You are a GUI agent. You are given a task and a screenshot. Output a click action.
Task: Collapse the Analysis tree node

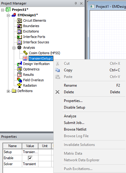tap(14, 48)
